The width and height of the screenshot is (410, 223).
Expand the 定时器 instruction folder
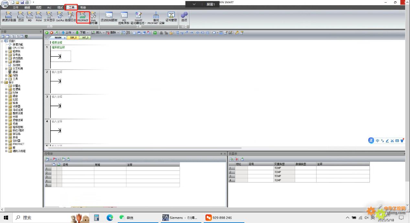pos(6,141)
